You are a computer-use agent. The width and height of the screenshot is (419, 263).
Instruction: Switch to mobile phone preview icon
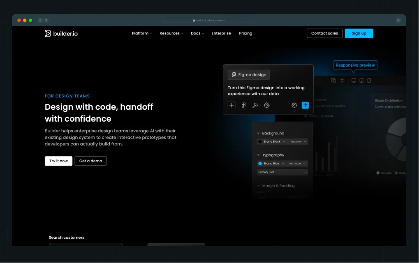click(369, 81)
